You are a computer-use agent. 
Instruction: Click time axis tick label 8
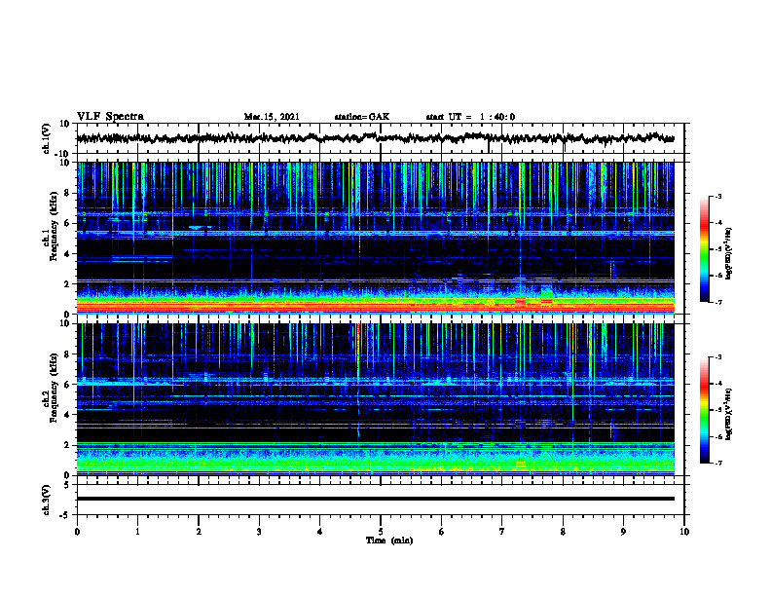point(563,532)
